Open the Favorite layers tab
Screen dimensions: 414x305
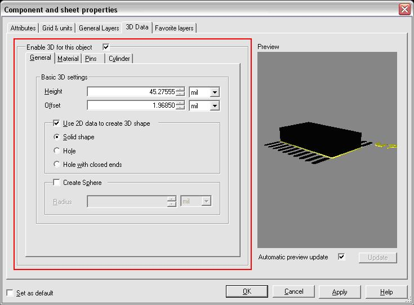[174, 28]
